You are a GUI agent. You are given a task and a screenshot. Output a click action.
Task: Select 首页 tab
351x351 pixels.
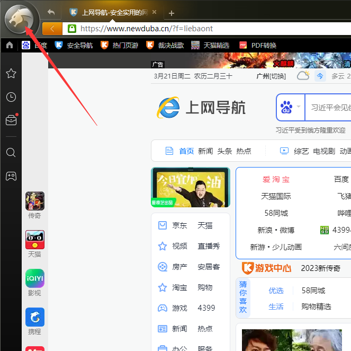[x=186, y=151]
